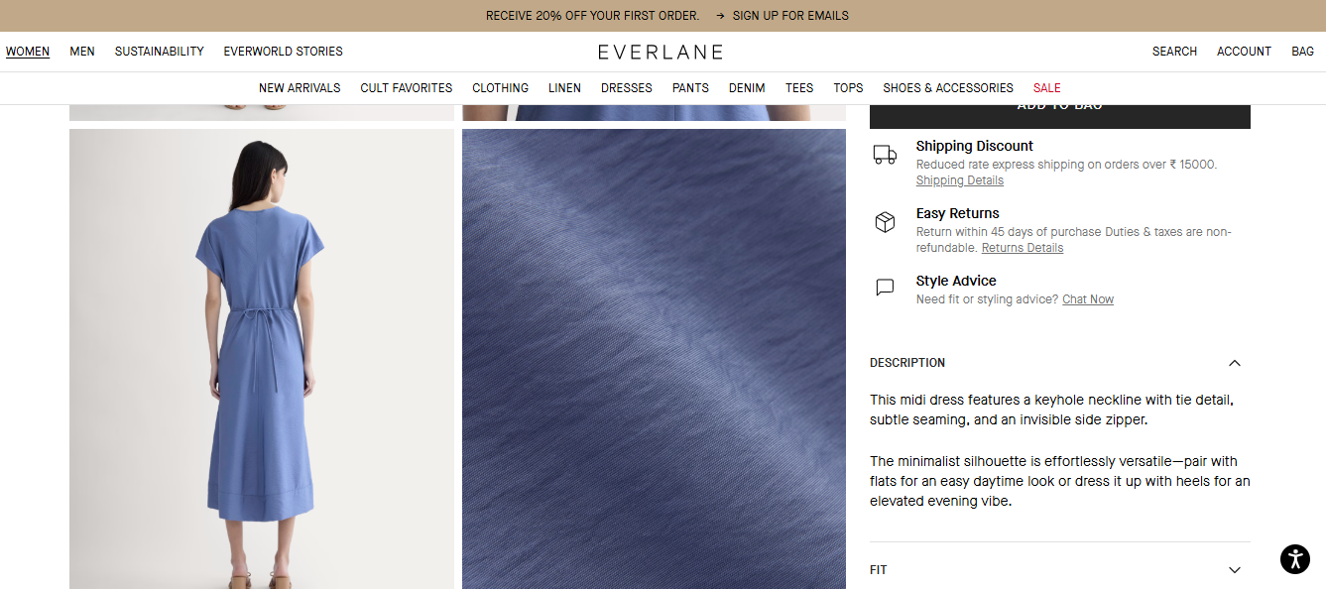Open Everworld Stories
Viewport: 1326px width, 589px height.
tap(283, 52)
